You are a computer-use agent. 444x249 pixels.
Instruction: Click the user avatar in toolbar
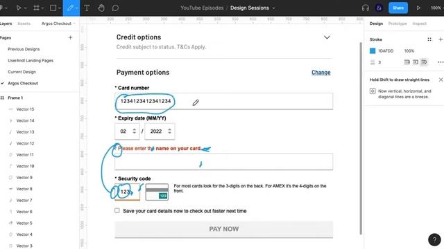point(379,8)
